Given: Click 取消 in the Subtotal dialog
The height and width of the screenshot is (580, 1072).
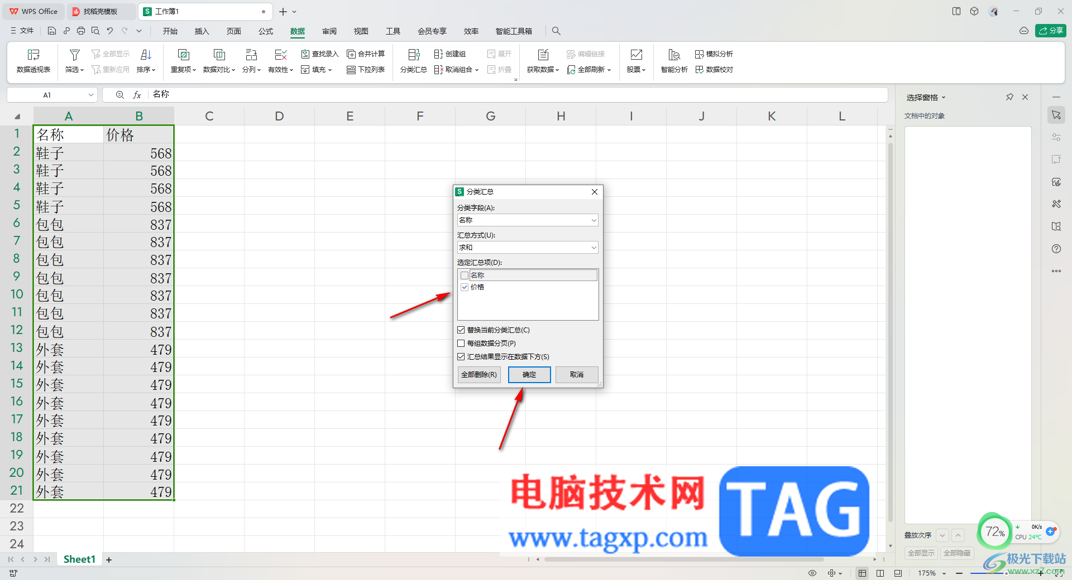Looking at the screenshot, I should [577, 375].
